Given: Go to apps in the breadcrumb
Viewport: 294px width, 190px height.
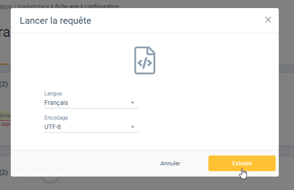Looking at the screenshot, I should (x=6, y=7).
